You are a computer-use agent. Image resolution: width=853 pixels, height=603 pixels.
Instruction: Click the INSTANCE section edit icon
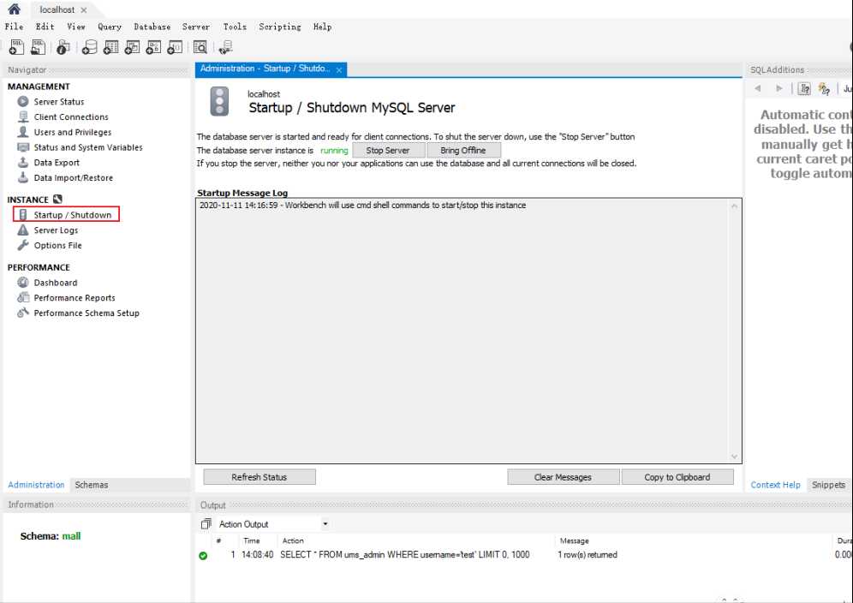point(57,200)
